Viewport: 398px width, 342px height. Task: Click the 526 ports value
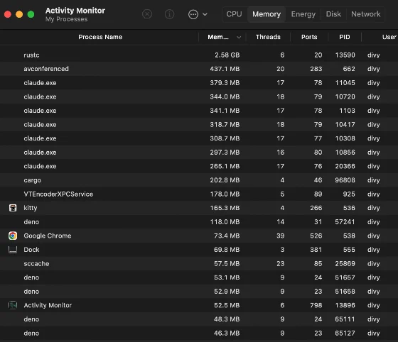click(316, 236)
